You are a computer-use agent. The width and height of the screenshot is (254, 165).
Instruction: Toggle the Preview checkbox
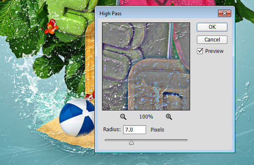pos(200,51)
